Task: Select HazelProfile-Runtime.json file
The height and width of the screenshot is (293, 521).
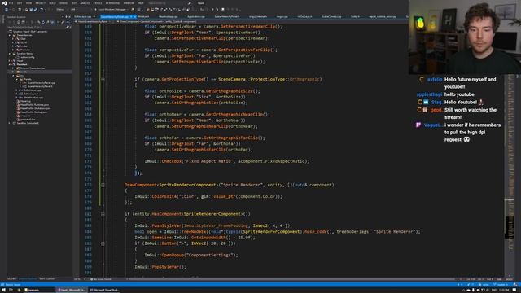Action: pos(33,104)
